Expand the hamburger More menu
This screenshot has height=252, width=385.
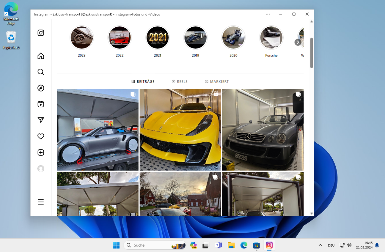coord(41,202)
